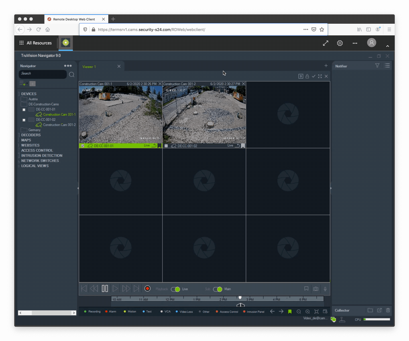Click the bookmark icon next to snapshot
This screenshot has height=341, width=409.
coord(306,289)
